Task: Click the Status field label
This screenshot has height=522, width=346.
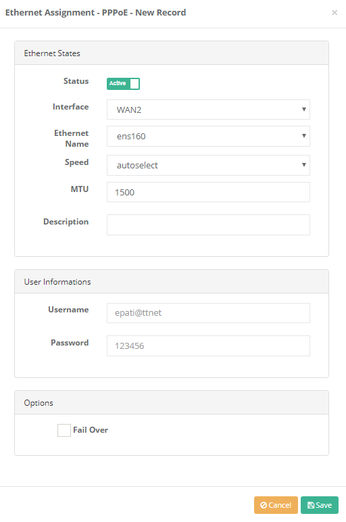Action: coord(76,81)
